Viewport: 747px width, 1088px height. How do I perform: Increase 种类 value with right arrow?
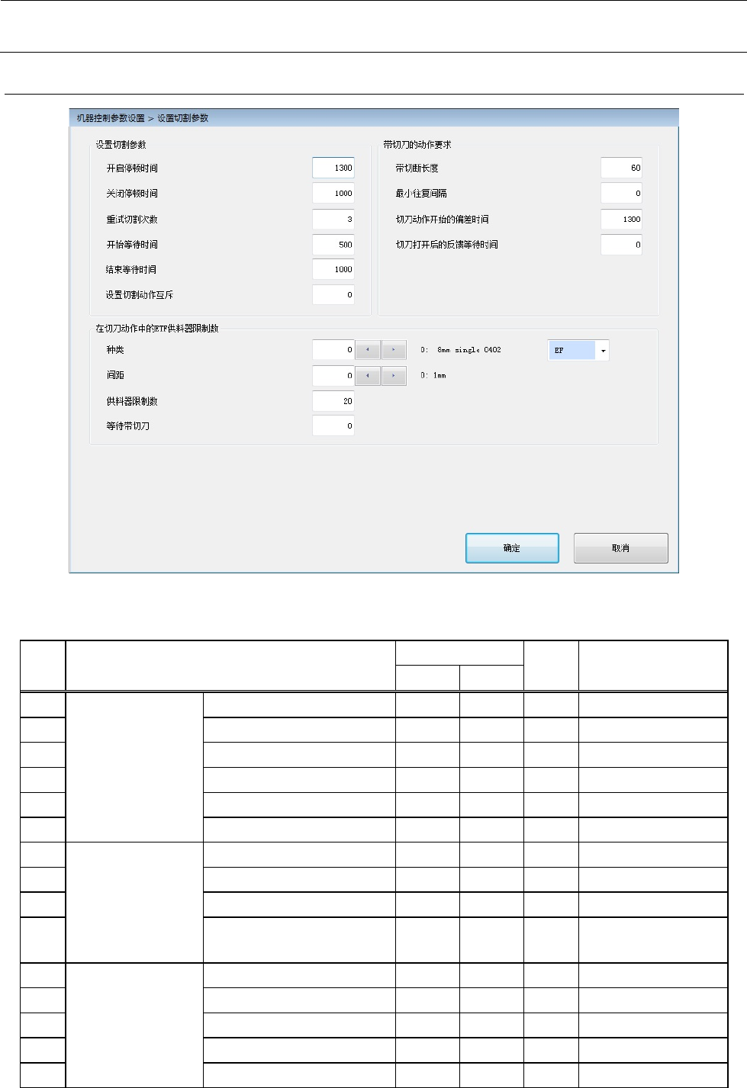[394, 350]
